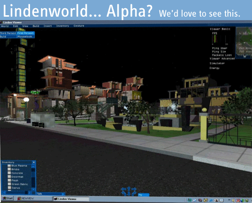Switch to Third Person camera view
This screenshot has height=203, width=252.
[8, 33]
